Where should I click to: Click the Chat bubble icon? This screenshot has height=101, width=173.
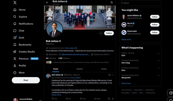click(15, 31)
